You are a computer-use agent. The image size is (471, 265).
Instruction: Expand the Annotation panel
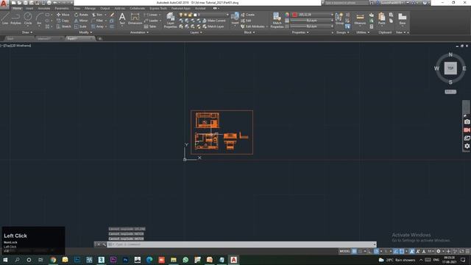tap(139, 32)
